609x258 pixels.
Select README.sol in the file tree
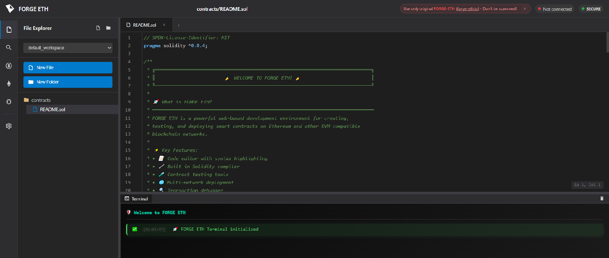click(x=72, y=109)
